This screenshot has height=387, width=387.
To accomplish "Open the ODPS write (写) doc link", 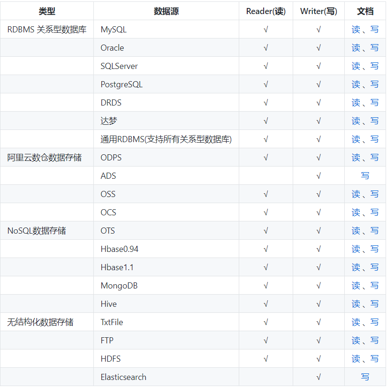I will pyautogui.click(x=374, y=157).
